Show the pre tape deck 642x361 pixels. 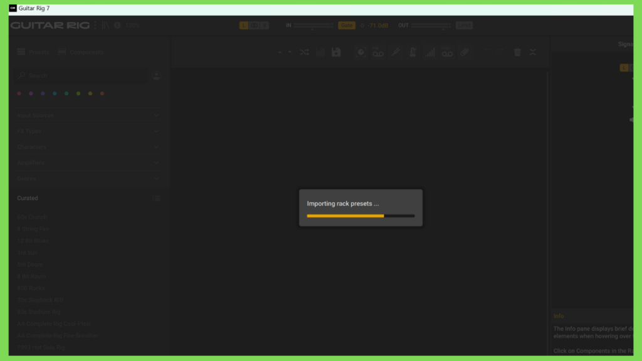[x=378, y=53]
